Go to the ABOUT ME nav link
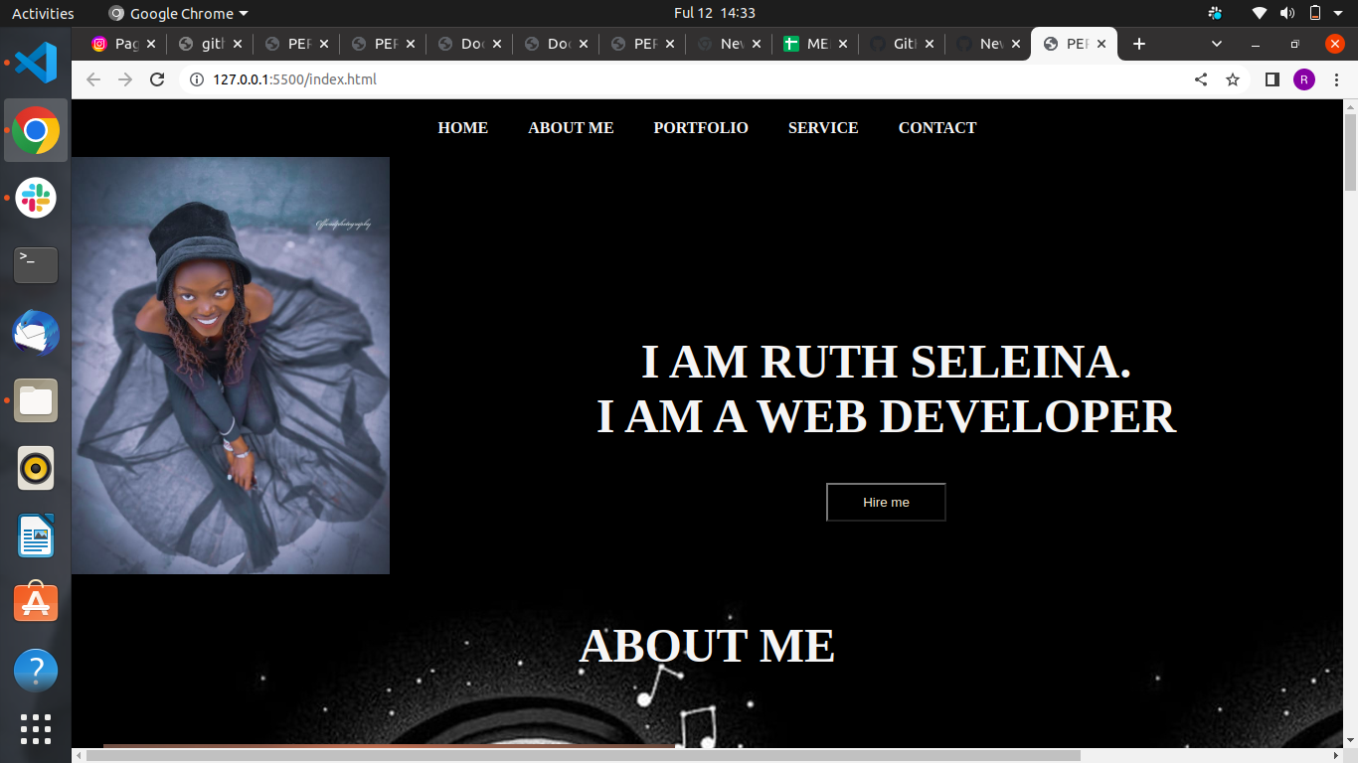The width and height of the screenshot is (1358, 763). click(571, 128)
